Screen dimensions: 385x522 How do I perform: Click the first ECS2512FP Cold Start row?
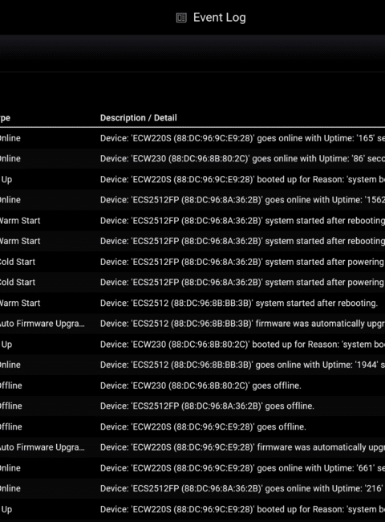pos(192,262)
